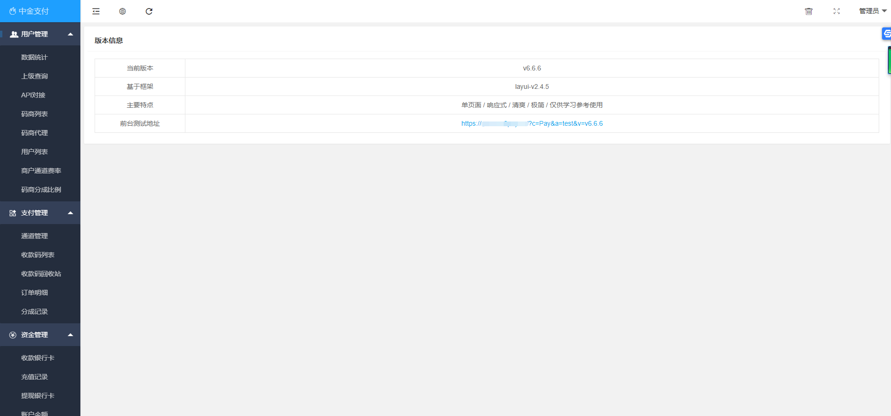Open the globe website icon
Screen dimensions: 891x416
tap(122, 11)
